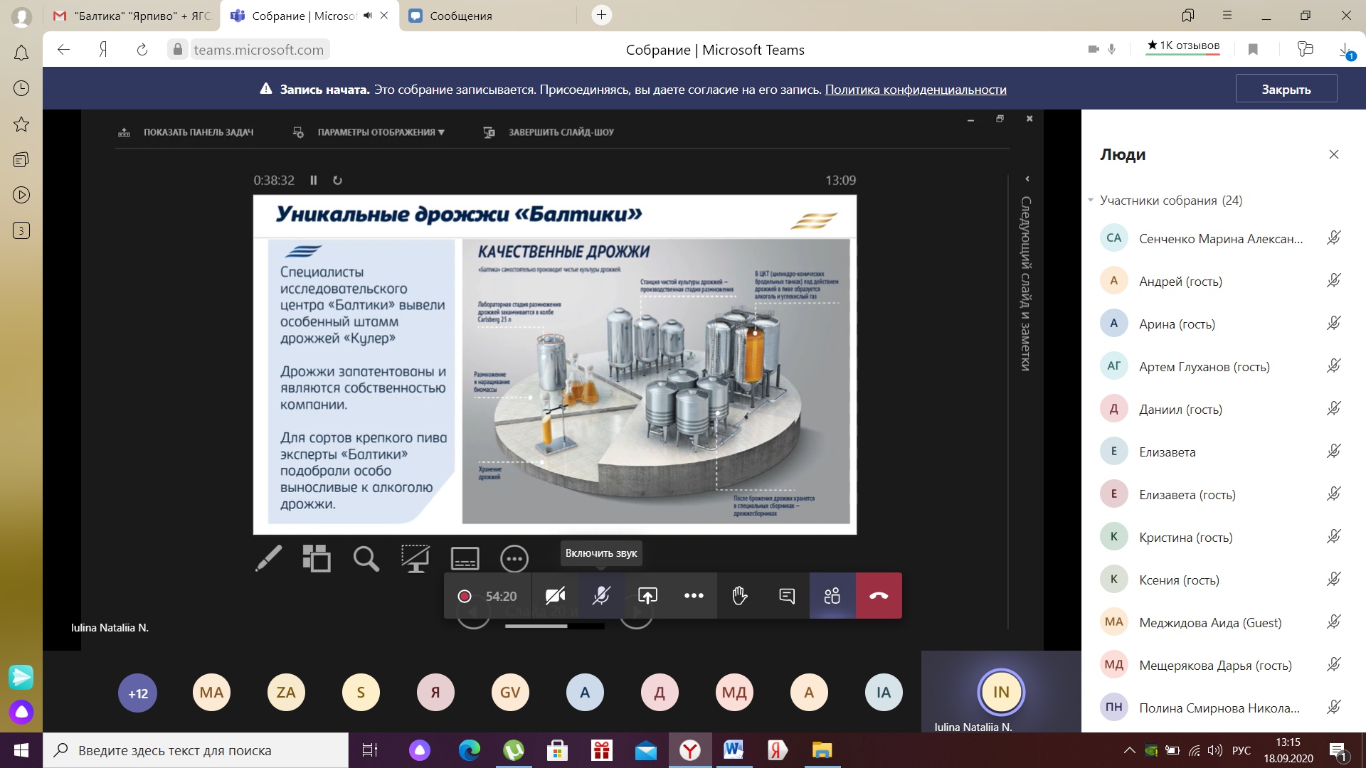Open Yandex home via Я button
Viewport: 1366px width, 768px height.
(x=103, y=49)
